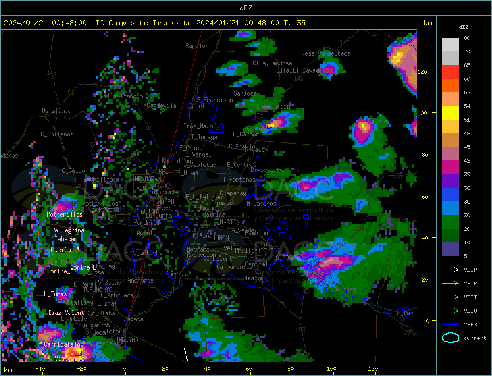Image resolution: width=492 pixels, height=376 pixels.
Task: Click the Lorine_E place label
Action: pos(84,267)
